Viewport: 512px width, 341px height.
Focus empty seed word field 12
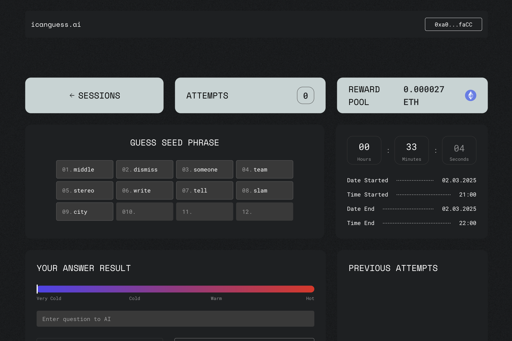click(265, 212)
